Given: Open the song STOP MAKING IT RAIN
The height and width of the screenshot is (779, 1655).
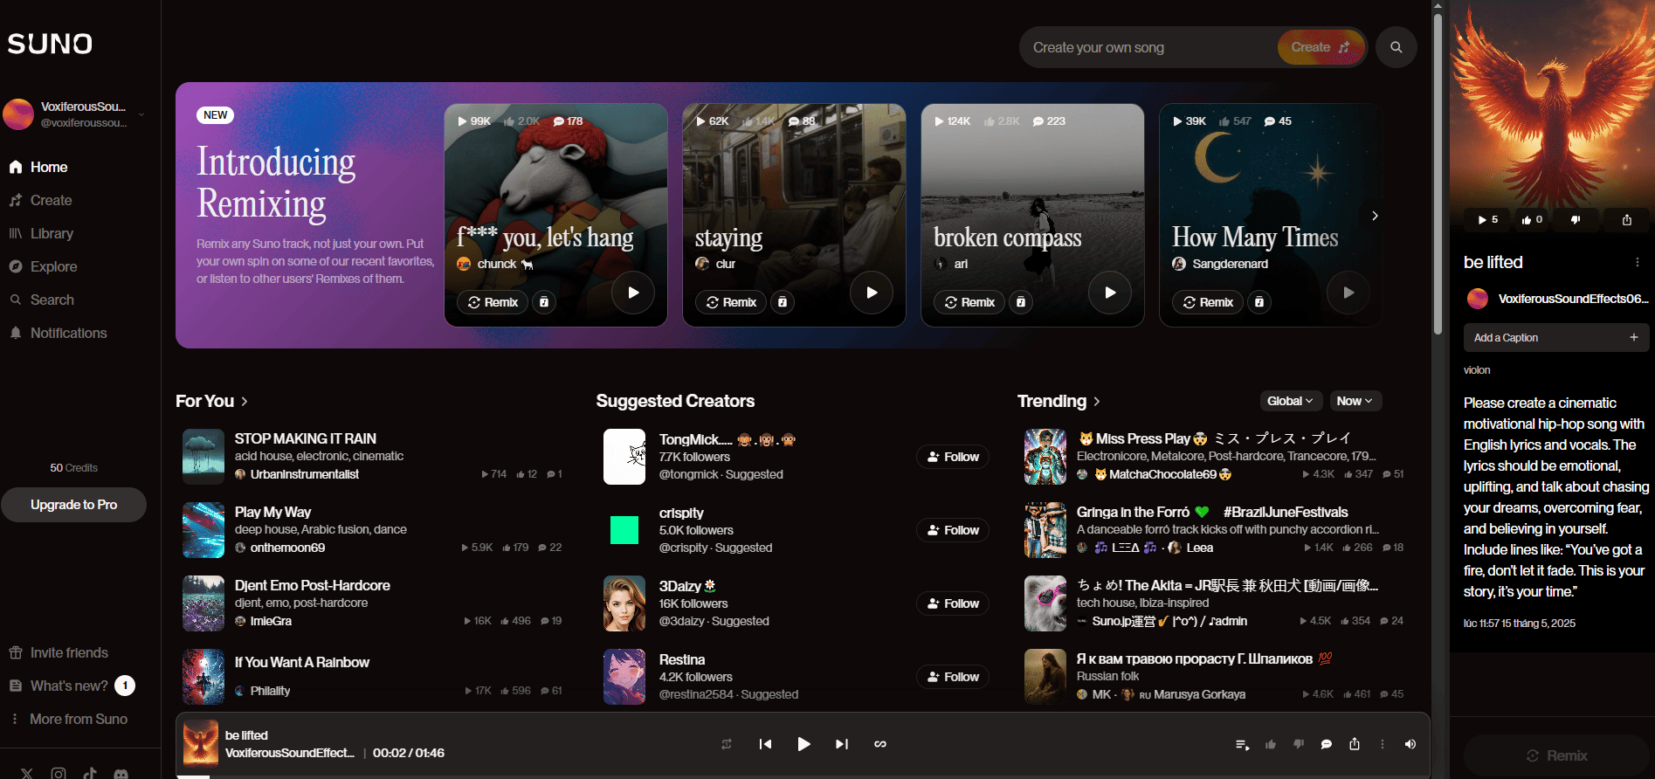Looking at the screenshot, I should [306, 438].
